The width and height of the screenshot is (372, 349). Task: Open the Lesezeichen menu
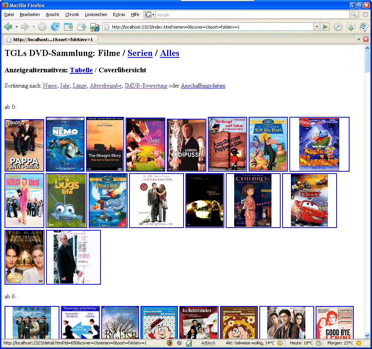pos(96,14)
